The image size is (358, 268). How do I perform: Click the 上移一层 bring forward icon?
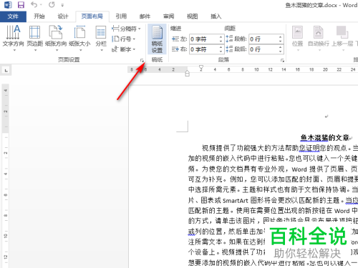tap(342, 32)
